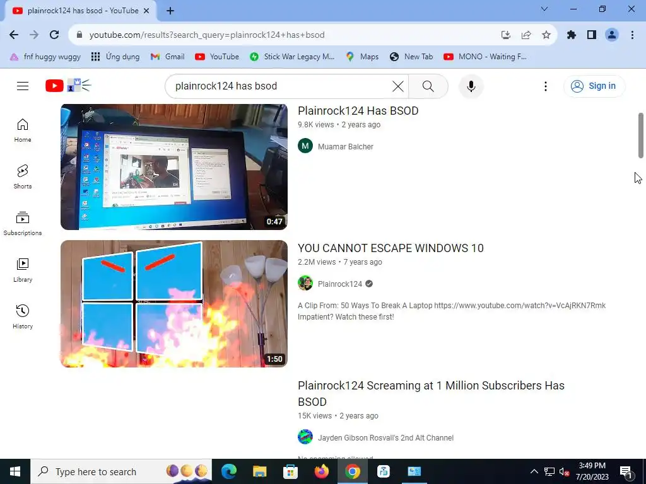Click the Muamar Balcher green avatar
646x484 pixels.
coord(305,146)
